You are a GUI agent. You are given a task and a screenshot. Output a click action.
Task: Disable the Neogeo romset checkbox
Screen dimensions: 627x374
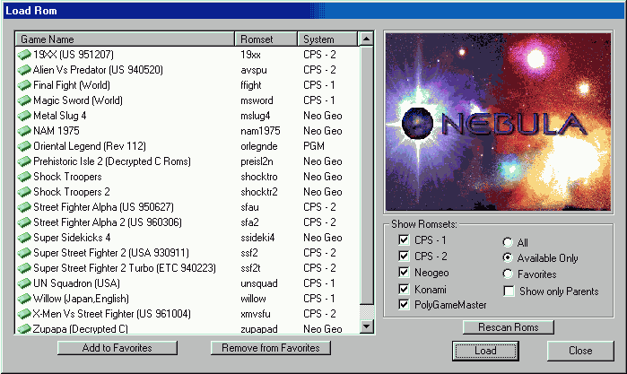click(x=404, y=273)
